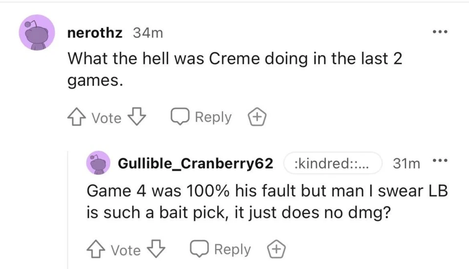Reply to nerothz's comment
Screen dimensions: 469x269
201,118
